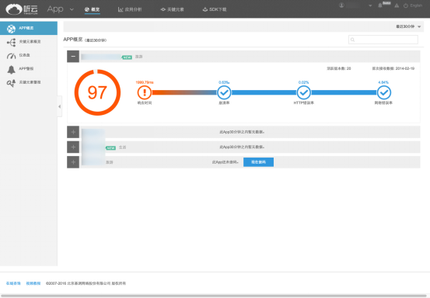Open the video tutorial footer link
Screen dimensions: 430x298
(x=33, y=283)
